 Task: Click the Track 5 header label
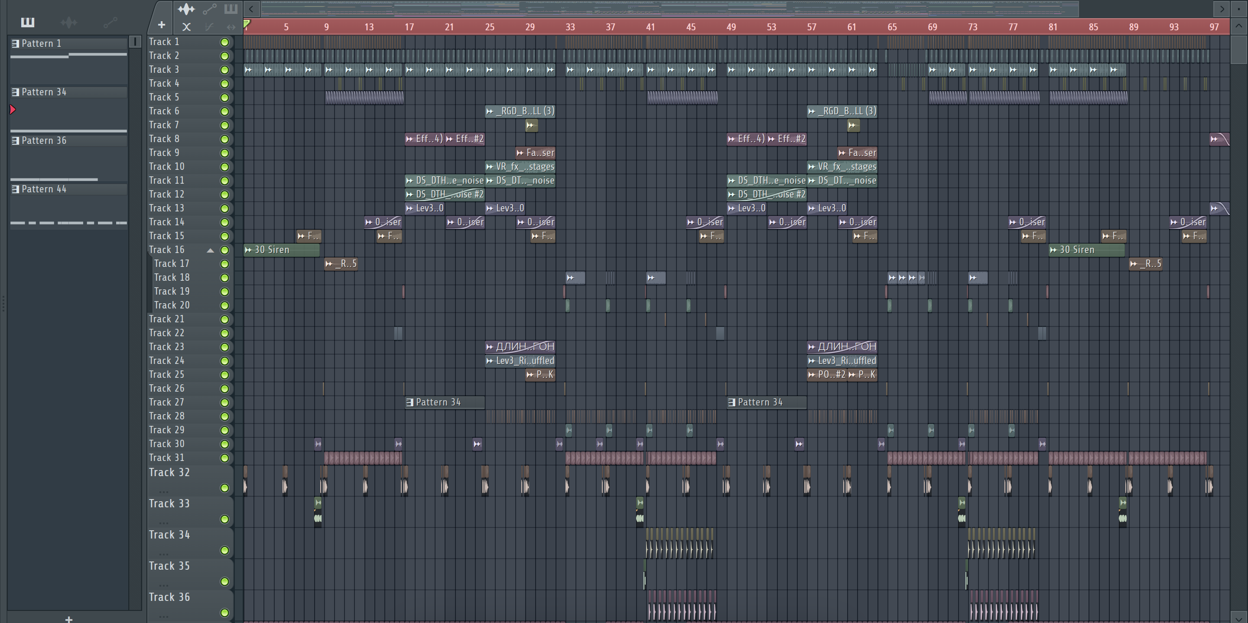click(x=164, y=97)
